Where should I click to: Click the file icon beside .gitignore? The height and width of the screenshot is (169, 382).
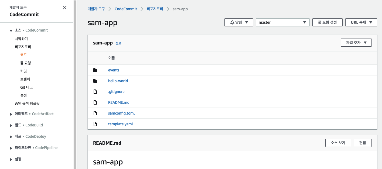point(95,92)
